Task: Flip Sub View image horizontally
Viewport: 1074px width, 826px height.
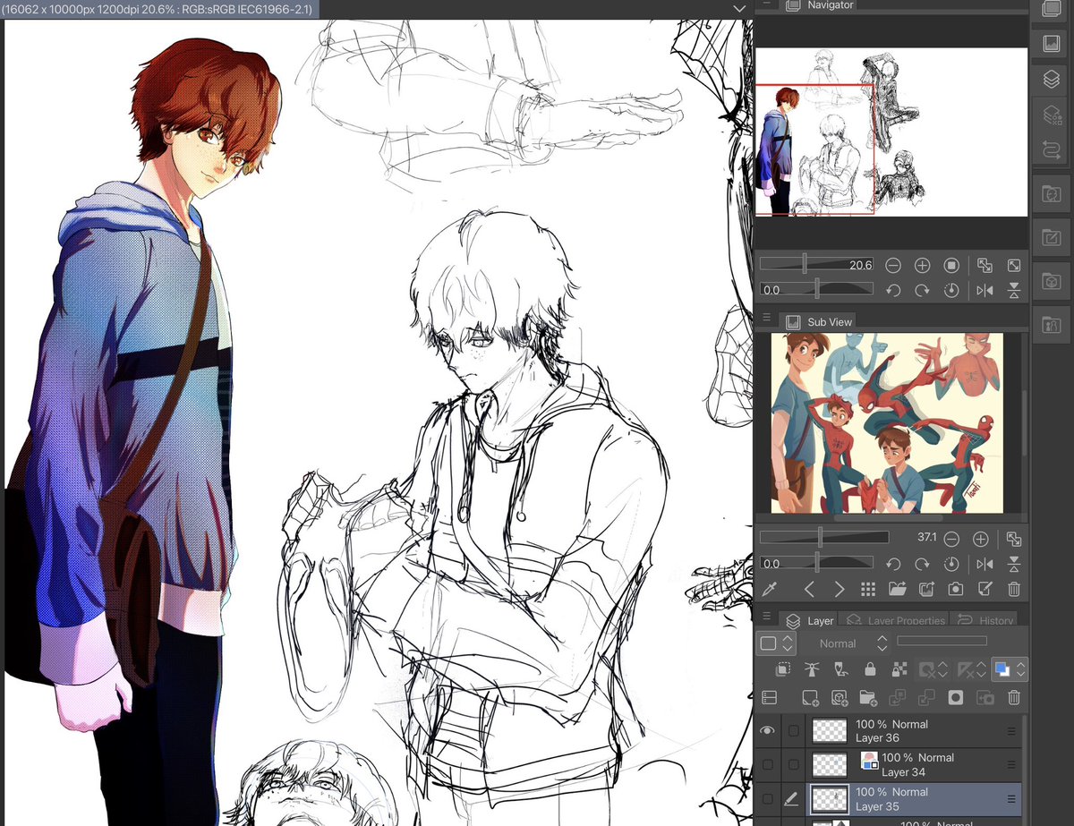Action: [x=984, y=565]
